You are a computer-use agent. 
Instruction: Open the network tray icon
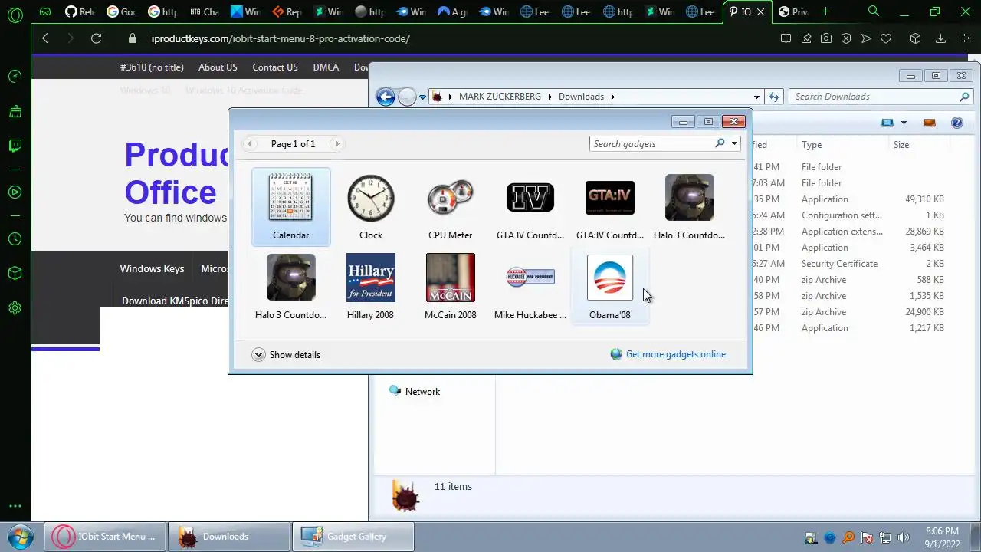[885, 537]
